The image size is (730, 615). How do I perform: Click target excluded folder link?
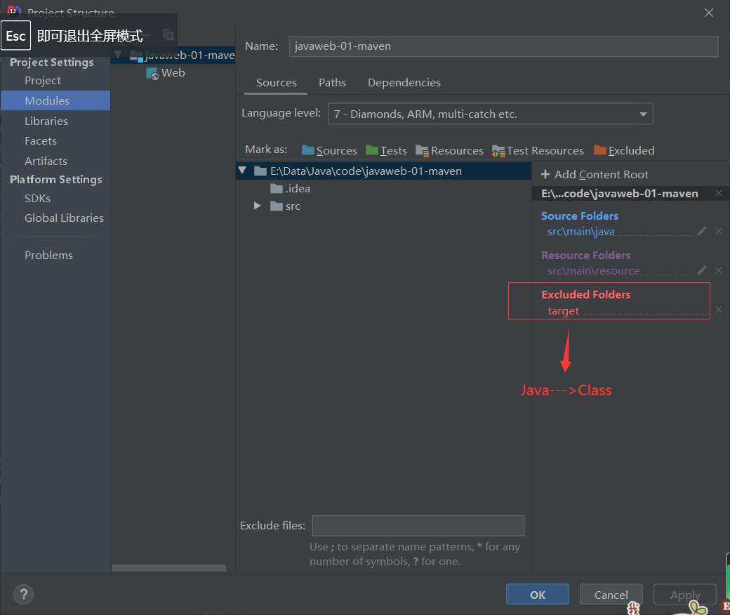[x=563, y=310]
